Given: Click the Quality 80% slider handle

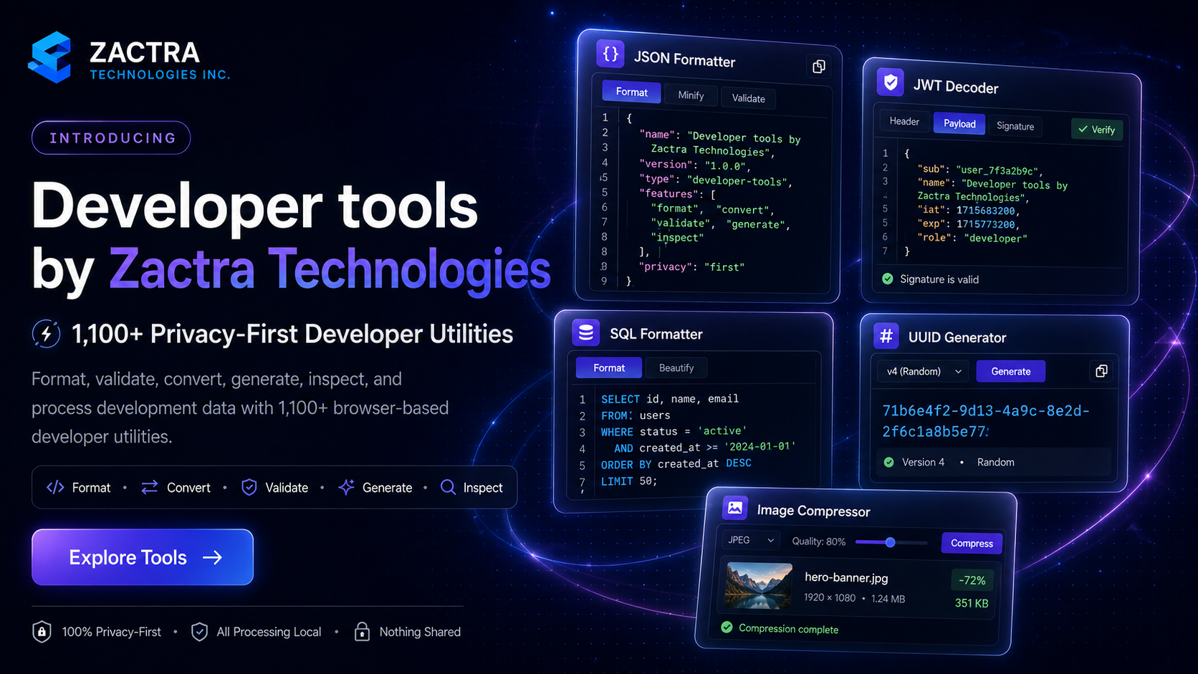Looking at the screenshot, I should (890, 542).
